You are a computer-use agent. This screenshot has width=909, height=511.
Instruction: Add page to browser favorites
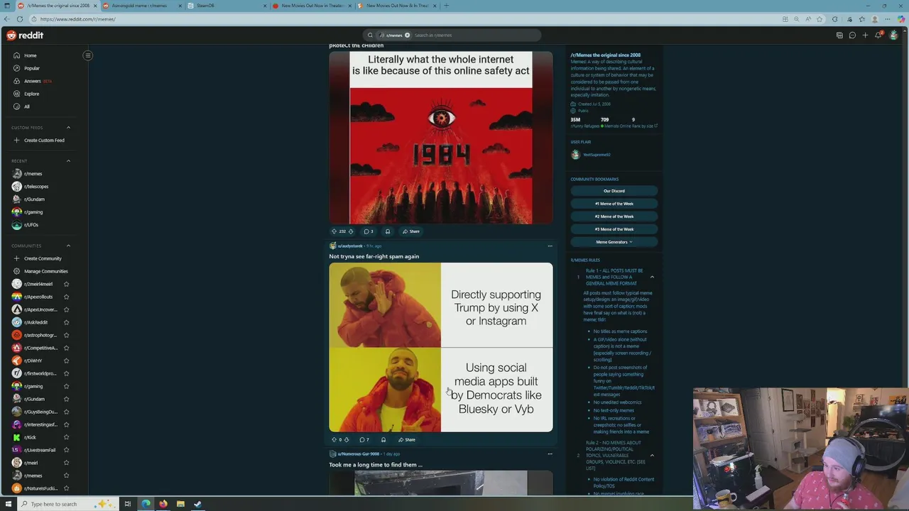(820, 19)
